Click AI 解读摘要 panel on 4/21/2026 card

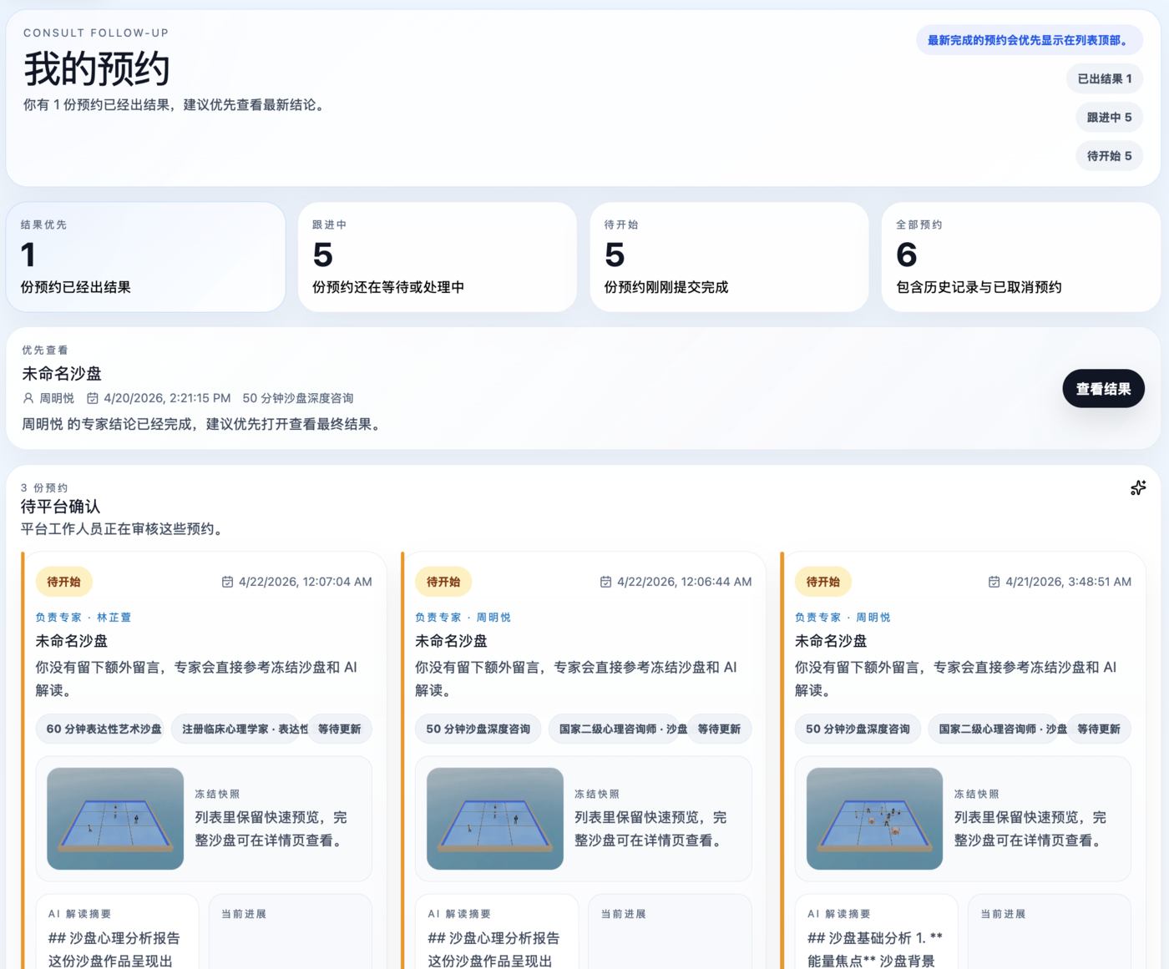tap(877, 931)
